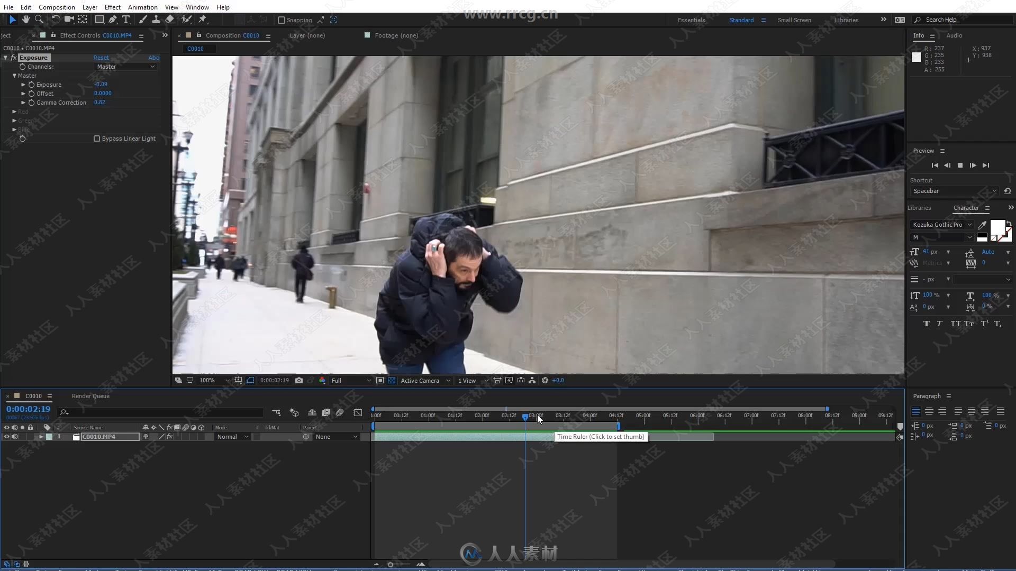Toggle Exposure property stopwatch
The width and height of the screenshot is (1016, 571).
(x=31, y=85)
